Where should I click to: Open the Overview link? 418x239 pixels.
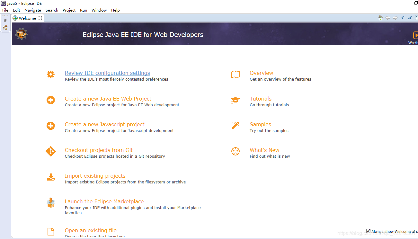262,73
